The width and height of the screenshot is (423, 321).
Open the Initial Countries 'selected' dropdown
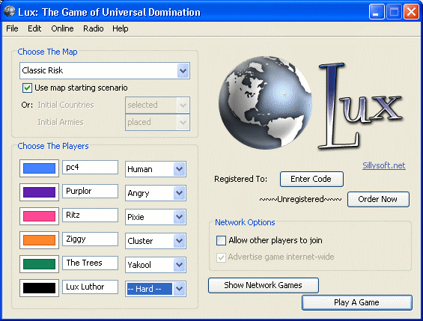tap(157, 105)
